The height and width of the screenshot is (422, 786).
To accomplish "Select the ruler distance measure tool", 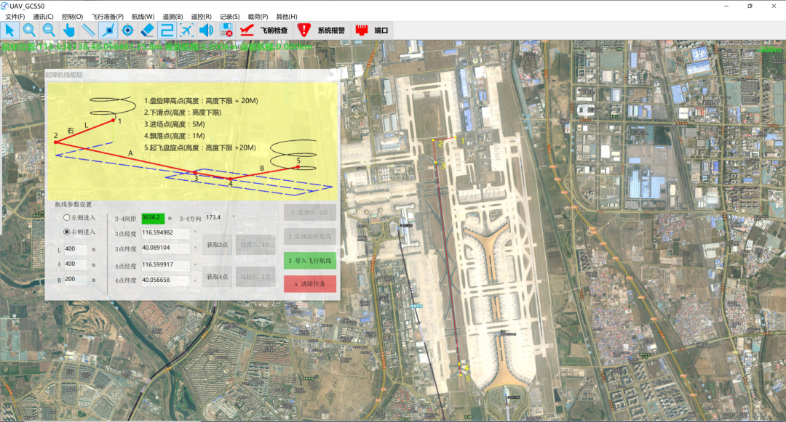I will click(89, 30).
